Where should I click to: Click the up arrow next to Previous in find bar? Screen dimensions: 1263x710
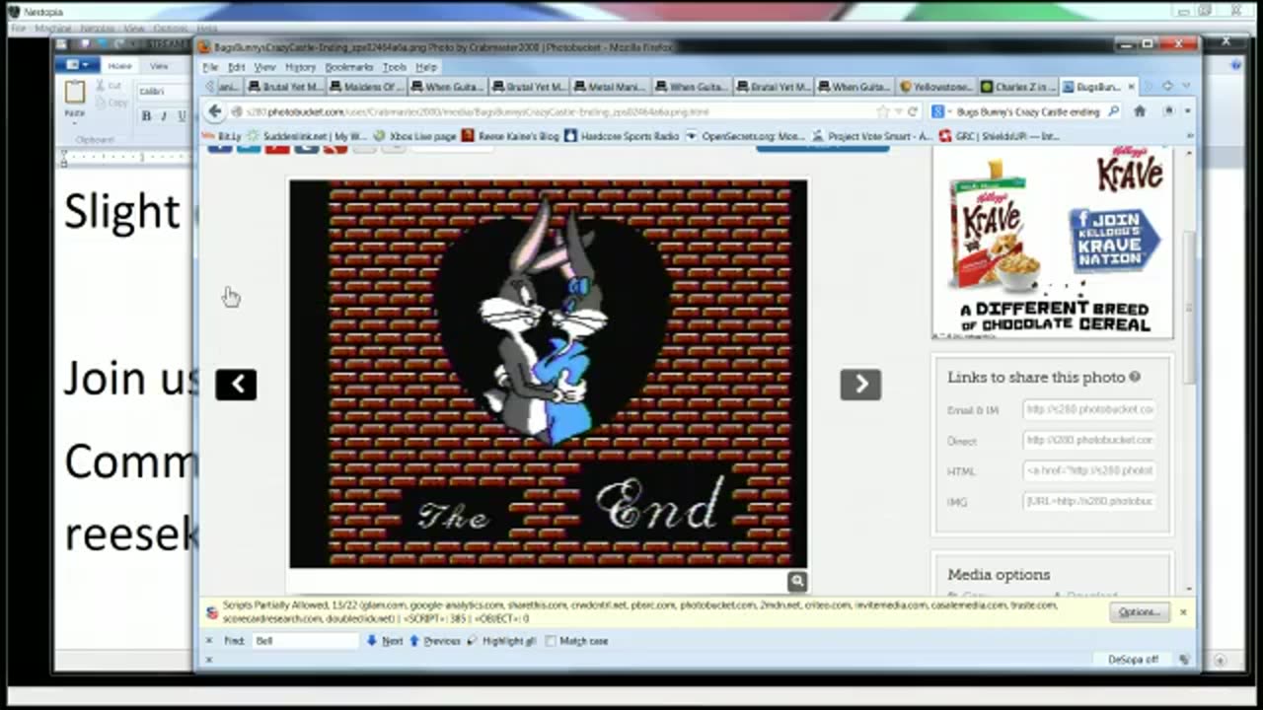pos(414,641)
